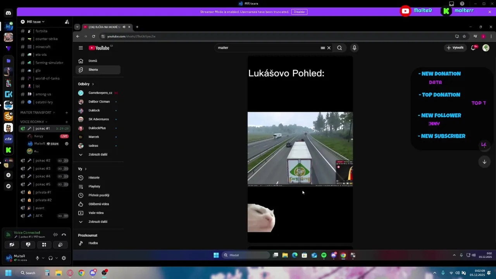
Task: Open the Discord soundboard
Action: tap(60, 245)
